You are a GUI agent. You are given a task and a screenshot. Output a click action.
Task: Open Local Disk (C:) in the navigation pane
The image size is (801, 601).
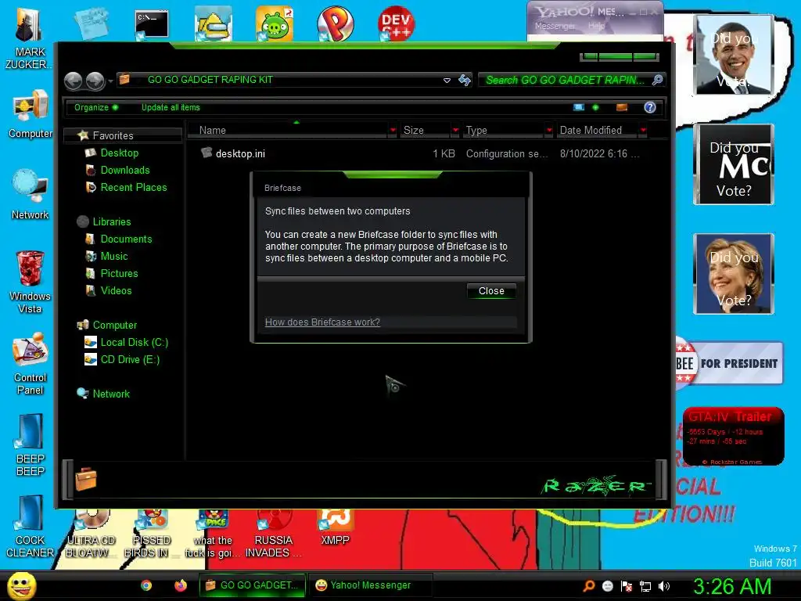click(x=134, y=343)
